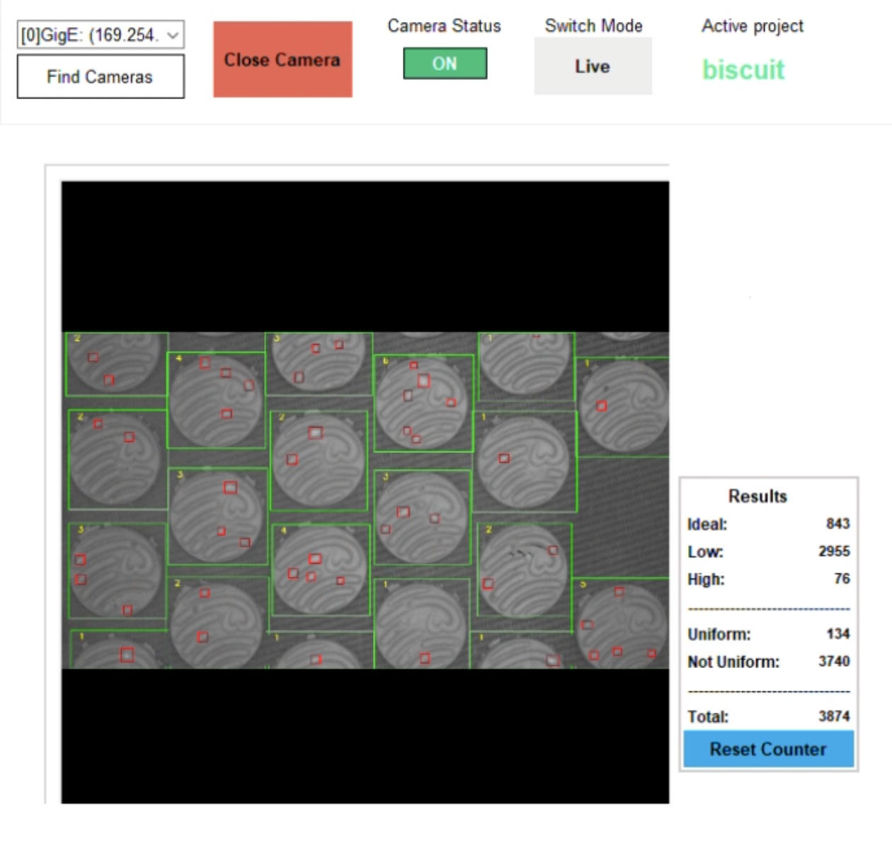The height and width of the screenshot is (845, 892).
Task: Click the Camera Status label
Action: tap(444, 26)
